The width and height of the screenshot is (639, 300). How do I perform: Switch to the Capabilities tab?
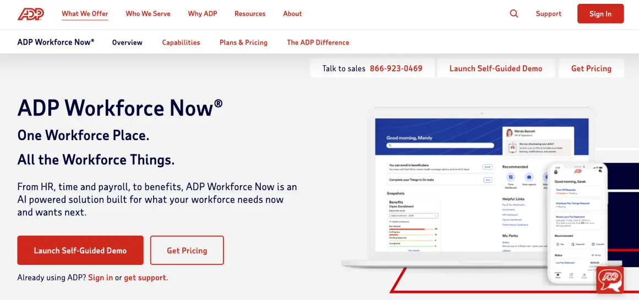[x=181, y=42]
